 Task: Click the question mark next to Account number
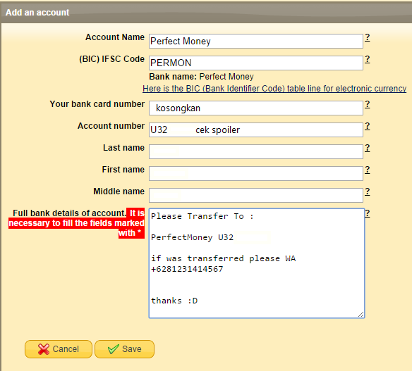point(368,126)
